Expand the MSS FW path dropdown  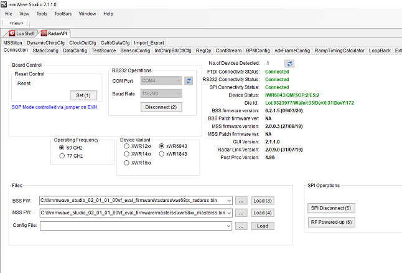(229, 213)
